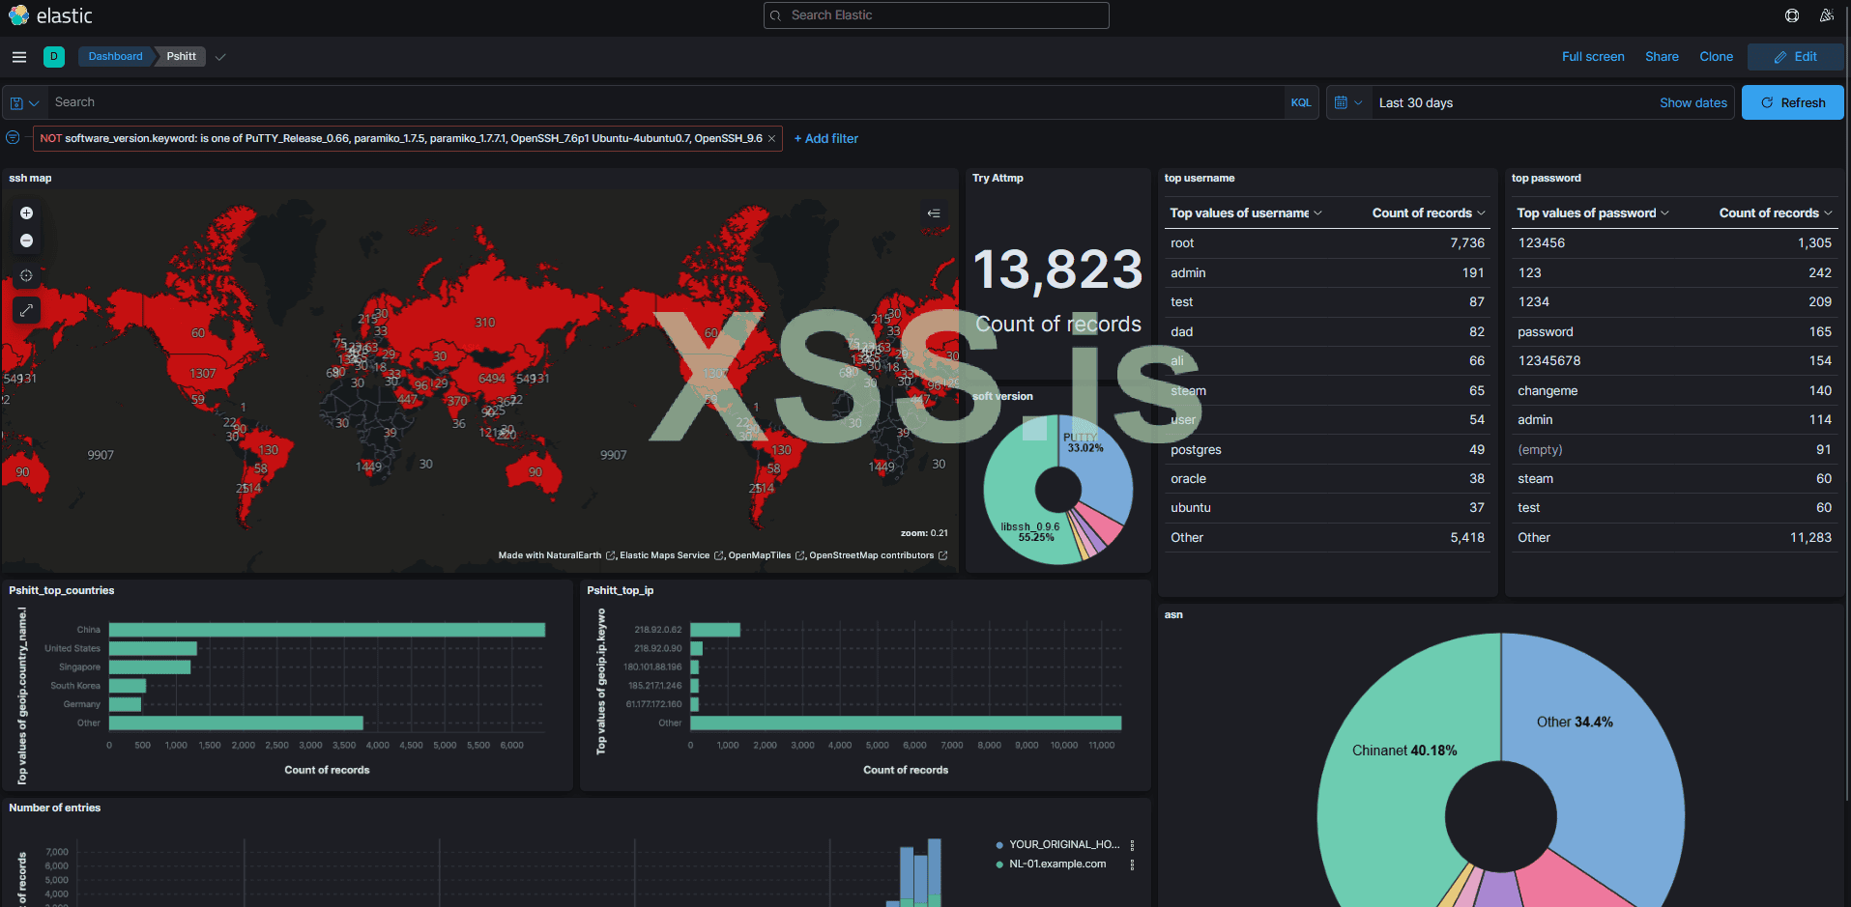Toggle the KQL query language switch

pos(1301,103)
